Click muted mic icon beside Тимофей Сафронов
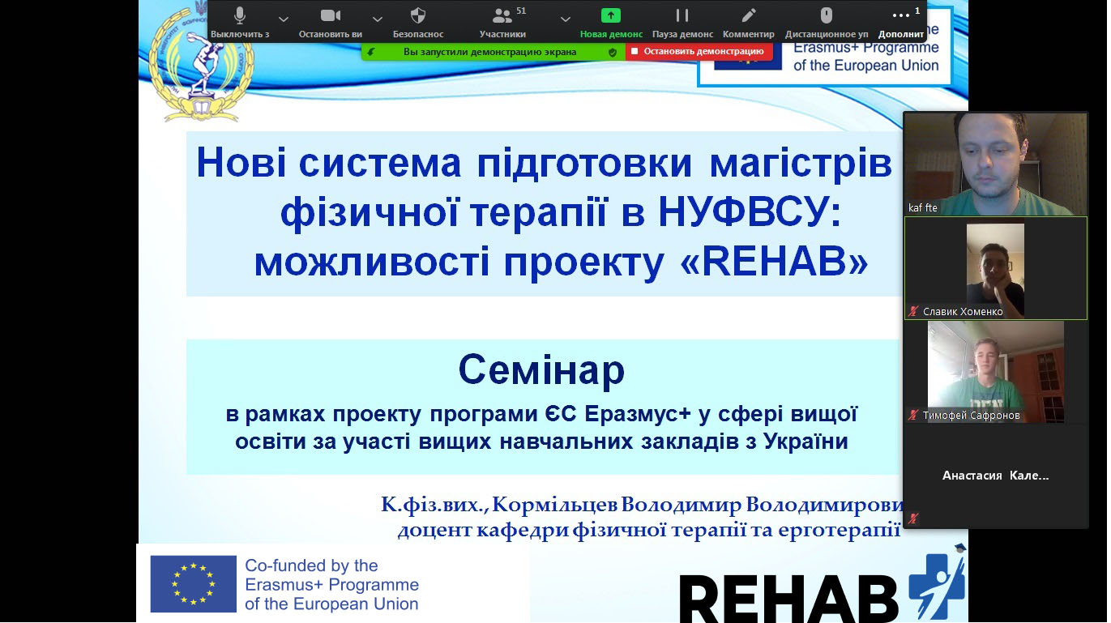The width and height of the screenshot is (1111, 623). tap(914, 415)
